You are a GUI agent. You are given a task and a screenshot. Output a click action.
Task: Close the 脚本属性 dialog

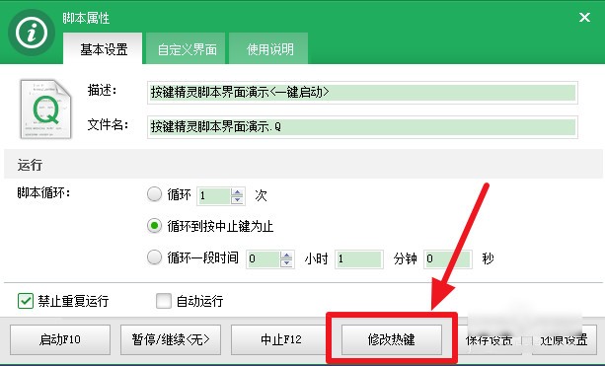tap(584, 18)
